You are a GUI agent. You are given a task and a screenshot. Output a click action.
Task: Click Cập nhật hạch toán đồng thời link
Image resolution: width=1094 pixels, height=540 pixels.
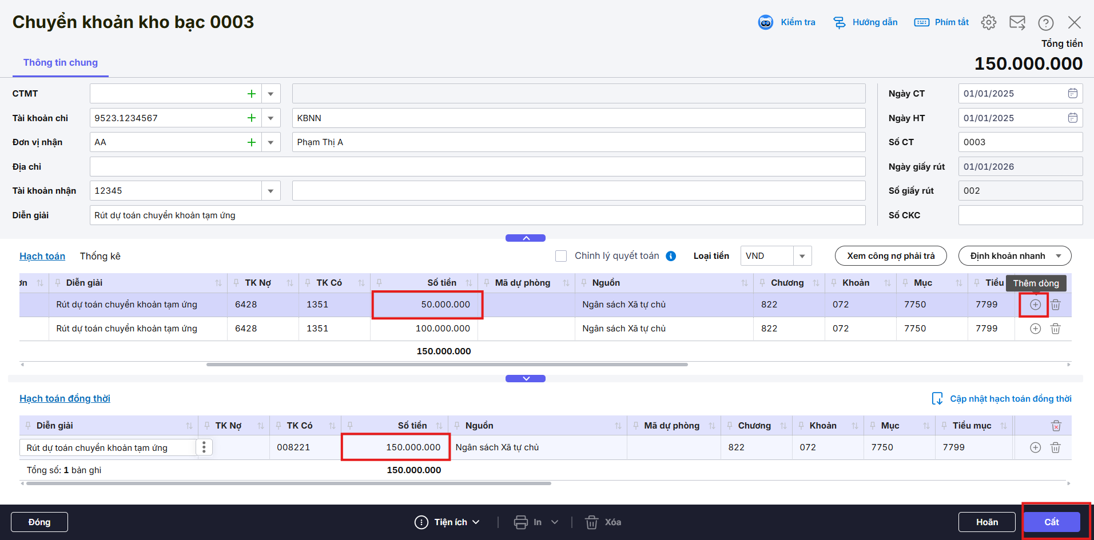tap(1010, 398)
